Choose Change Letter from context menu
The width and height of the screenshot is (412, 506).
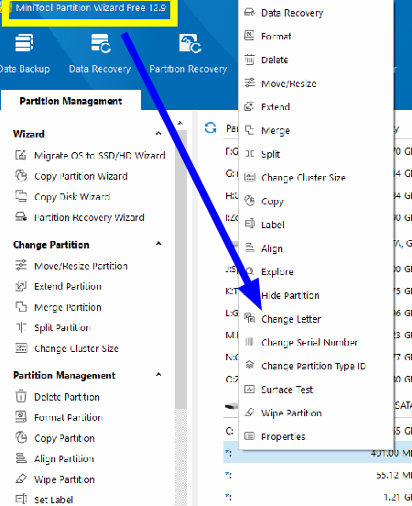click(x=291, y=319)
